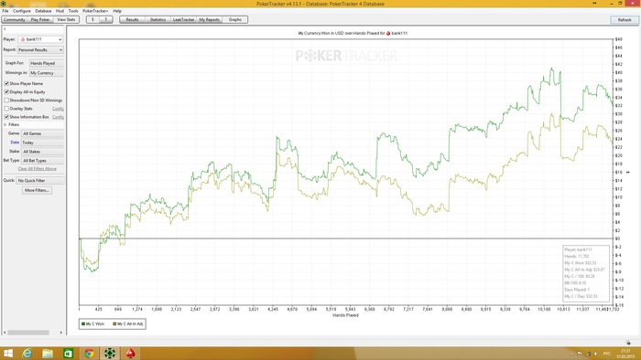641x360 pixels.
Task: Open the Hud menu
Action: [60, 11]
